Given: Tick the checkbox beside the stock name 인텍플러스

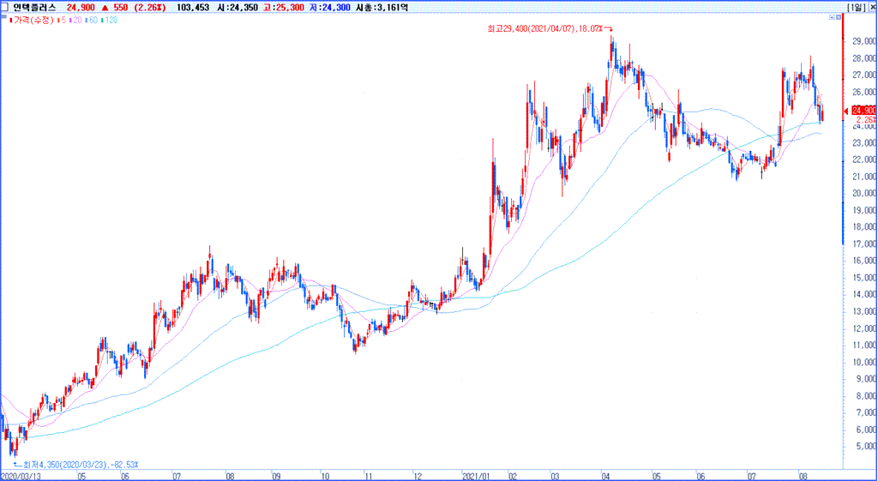Looking at the screenshot, I should coord(5,7).
